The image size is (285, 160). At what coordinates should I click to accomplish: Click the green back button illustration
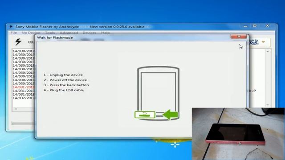pos(145,115)
